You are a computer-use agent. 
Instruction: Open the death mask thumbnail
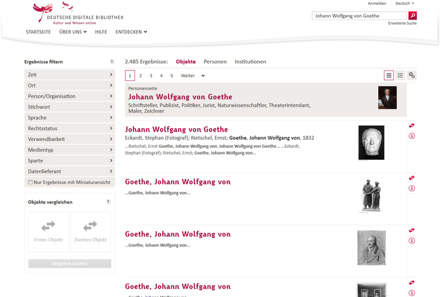(x=371, y=143)
